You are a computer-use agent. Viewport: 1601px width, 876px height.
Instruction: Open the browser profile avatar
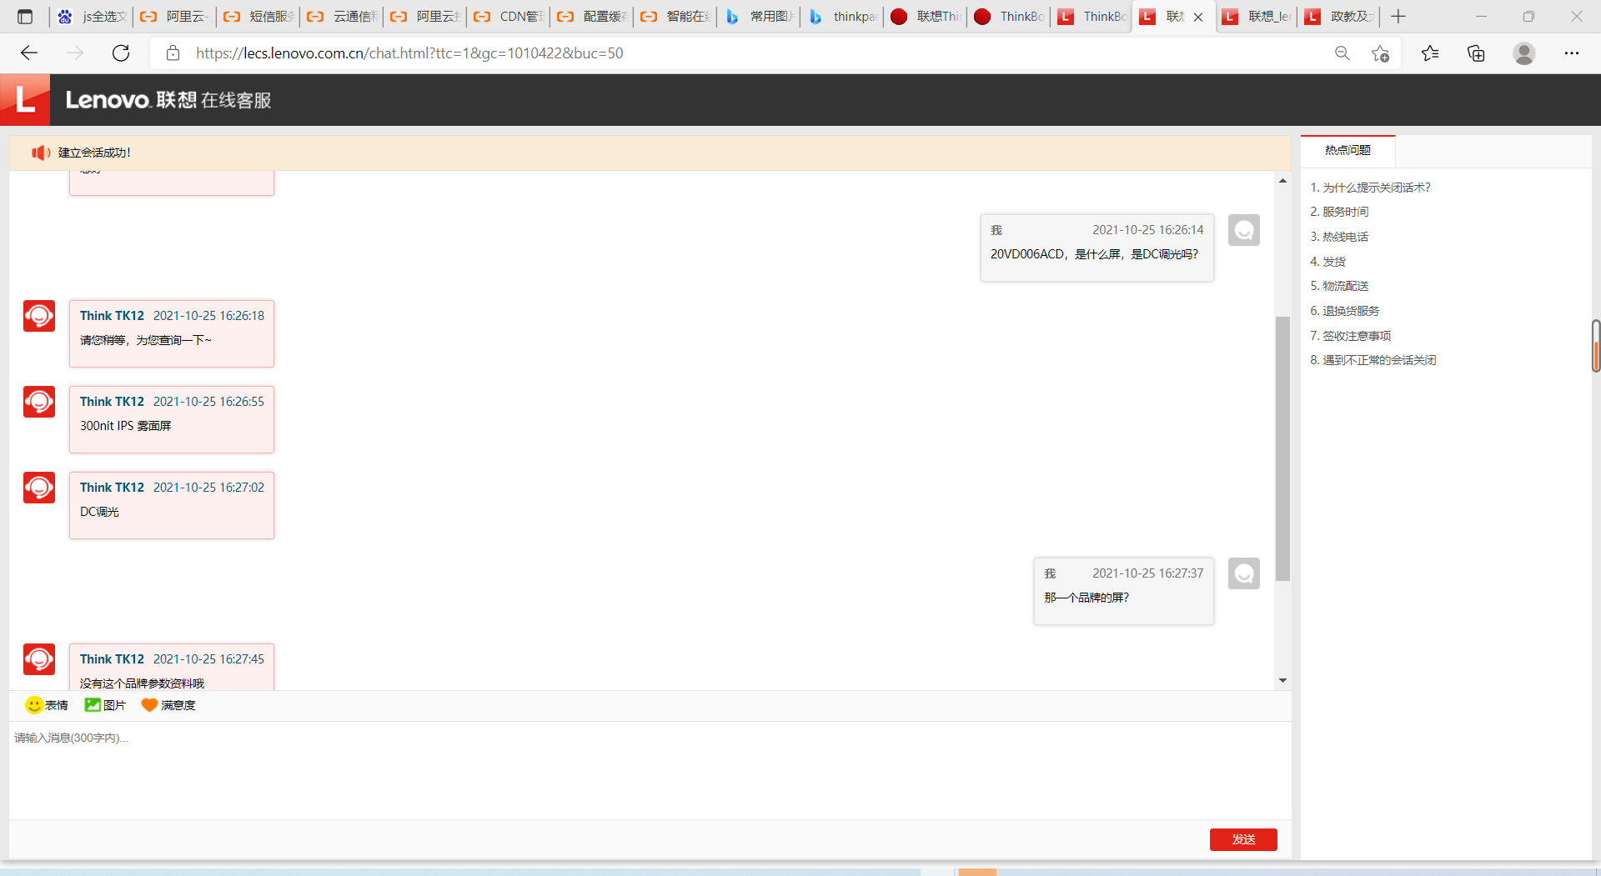point(1524,53)
